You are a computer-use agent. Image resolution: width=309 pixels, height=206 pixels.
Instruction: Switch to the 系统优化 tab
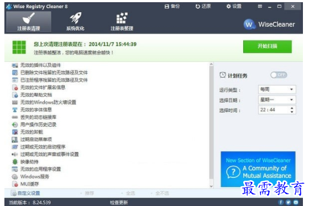[75, 21]
